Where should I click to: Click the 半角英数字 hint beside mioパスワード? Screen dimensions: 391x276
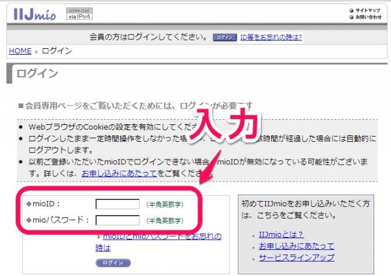165,221
